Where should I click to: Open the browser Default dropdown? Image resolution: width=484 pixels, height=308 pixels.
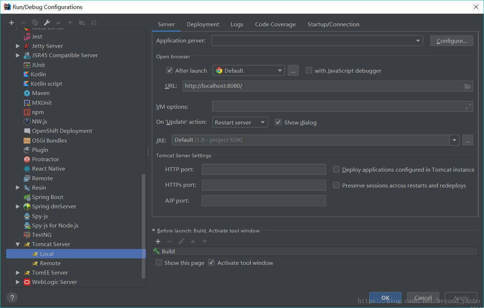point(249,71)
